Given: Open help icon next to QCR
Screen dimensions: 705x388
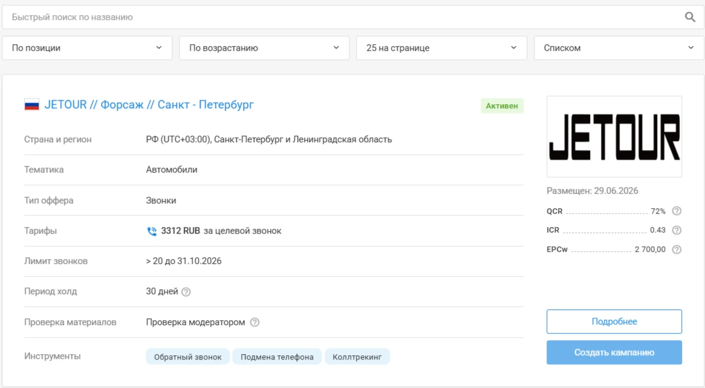Looking at the screenshot, I should point(676,211).
